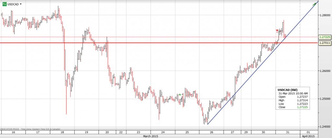Click the green up-triangle marker near March 25
Screen dimensions: 332x138
(179, 94)
